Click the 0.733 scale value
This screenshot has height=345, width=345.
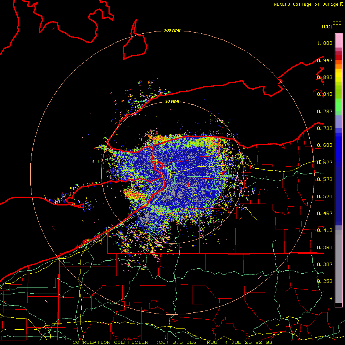(x=325, y=128)
